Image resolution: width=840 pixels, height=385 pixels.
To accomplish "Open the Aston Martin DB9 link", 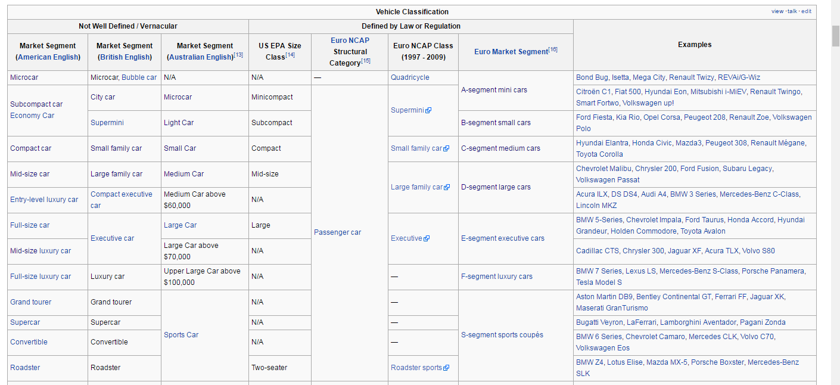I will point(604,297).
